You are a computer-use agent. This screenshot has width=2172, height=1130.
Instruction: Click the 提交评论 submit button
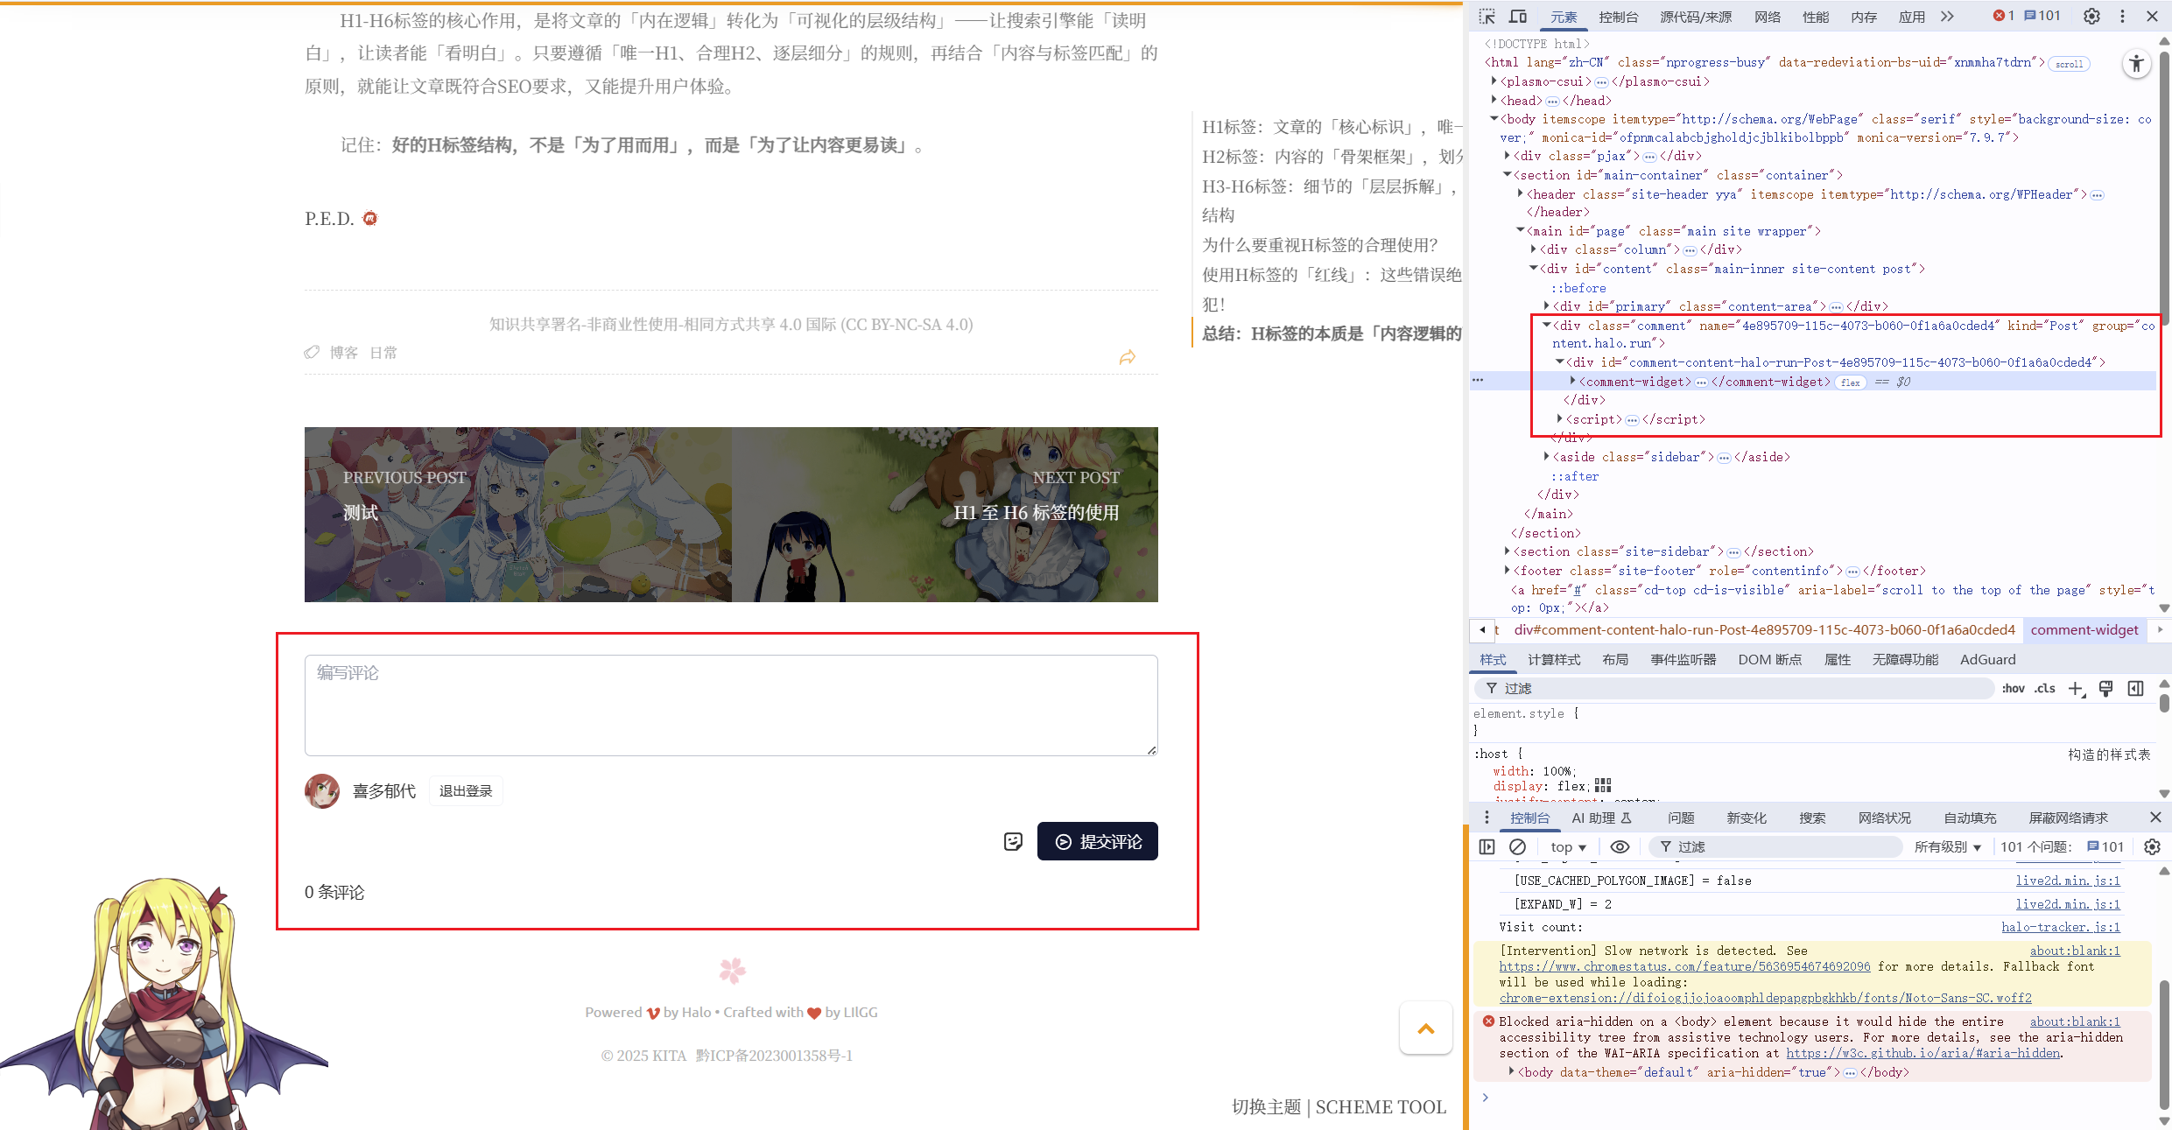(1097, 841)
